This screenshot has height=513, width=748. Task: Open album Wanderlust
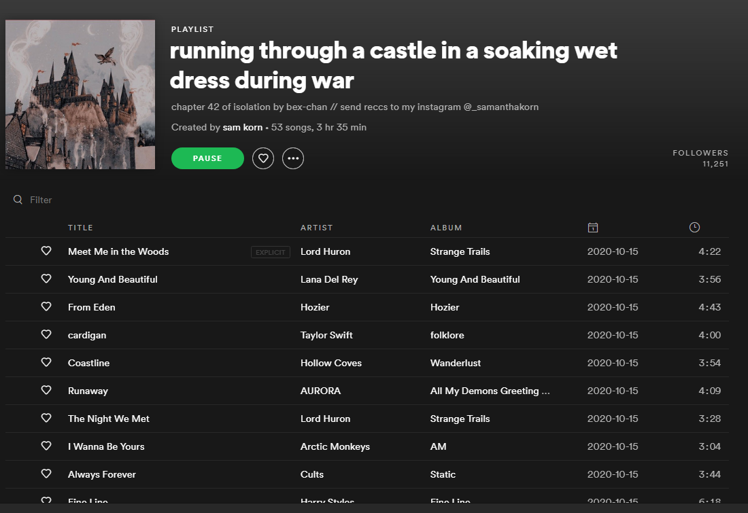(x=455, y=363)
